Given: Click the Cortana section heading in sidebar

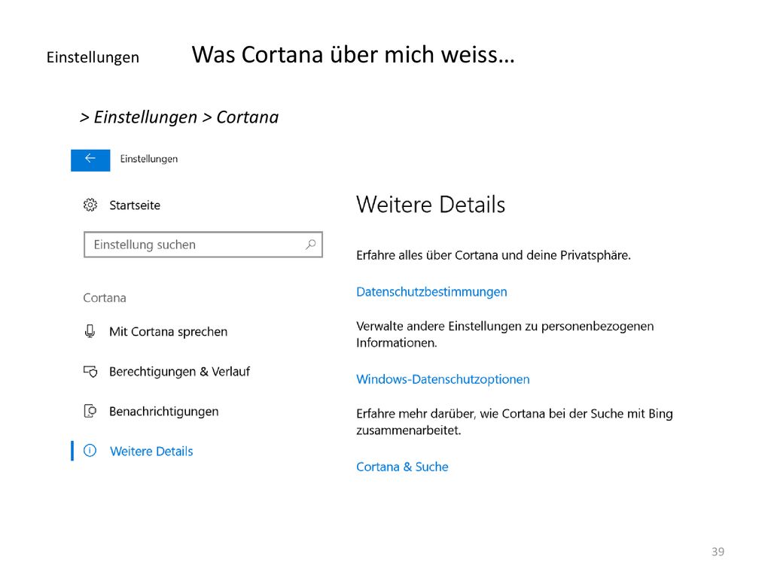Looking at the screenshot, I should [105, 298].
